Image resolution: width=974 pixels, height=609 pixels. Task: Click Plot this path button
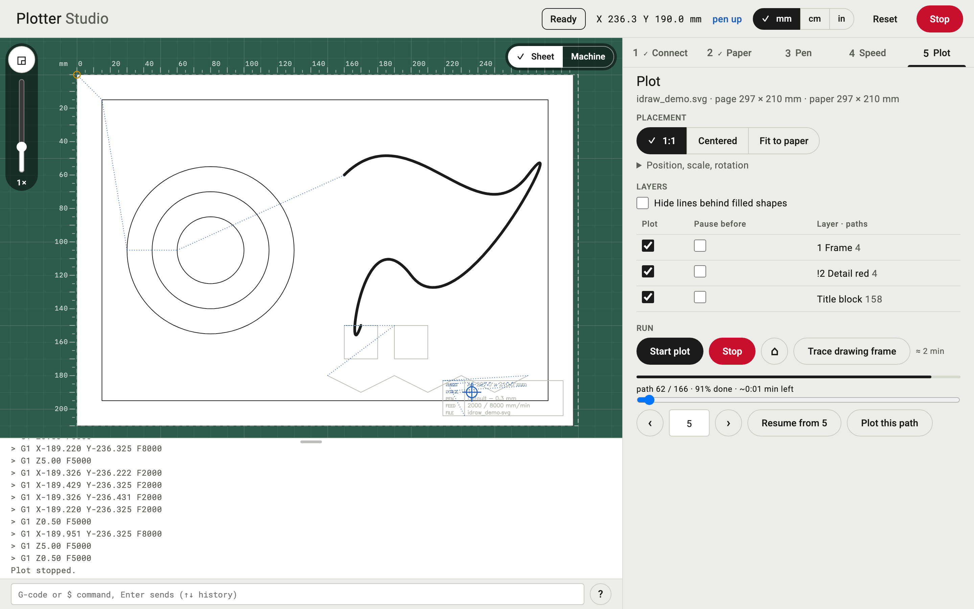[889, 423]
